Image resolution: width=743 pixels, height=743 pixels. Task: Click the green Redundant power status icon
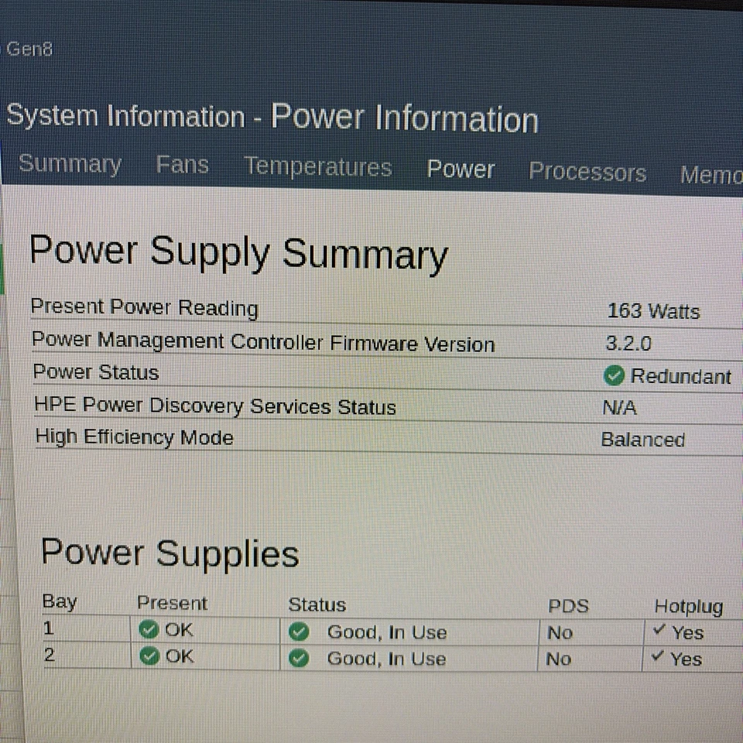614,376
